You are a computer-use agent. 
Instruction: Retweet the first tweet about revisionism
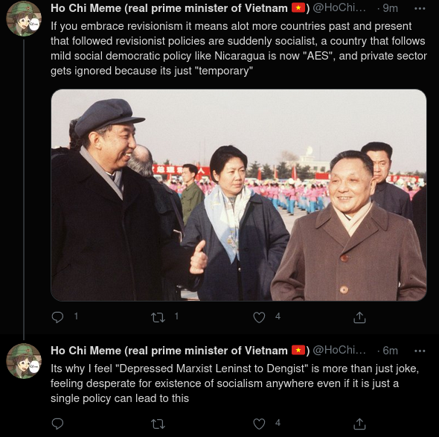[158, 317]
